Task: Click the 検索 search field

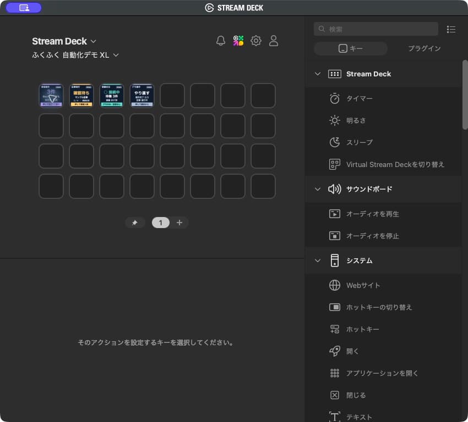Action: click(x=376, y=29)
